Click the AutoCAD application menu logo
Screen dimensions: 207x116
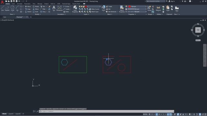point(2,2)
